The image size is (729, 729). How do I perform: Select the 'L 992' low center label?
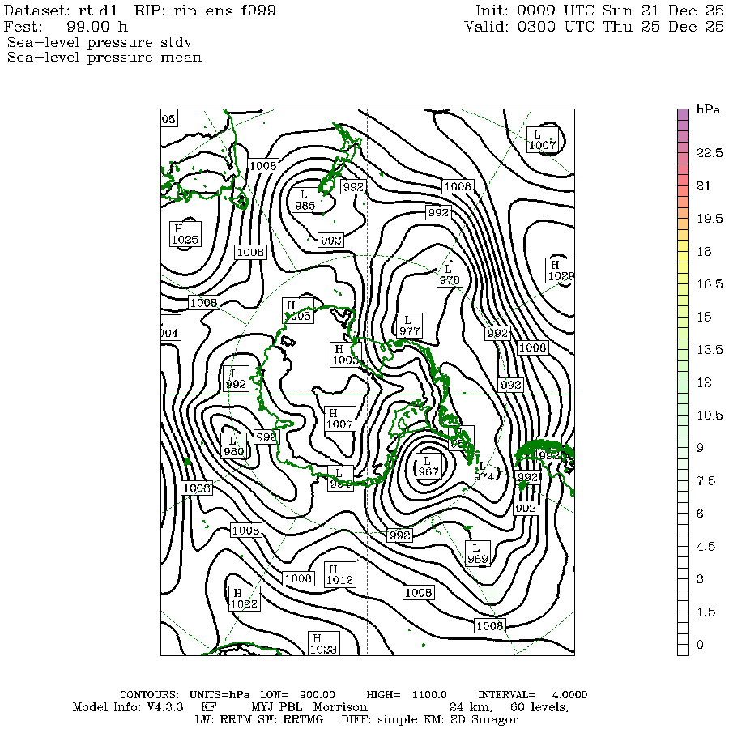(236, 379)
